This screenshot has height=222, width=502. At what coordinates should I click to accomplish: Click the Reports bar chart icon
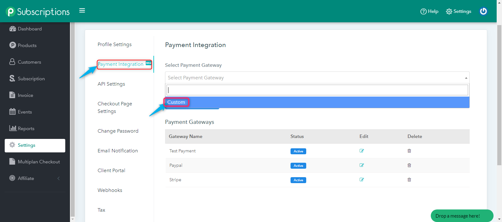point(13,128)
